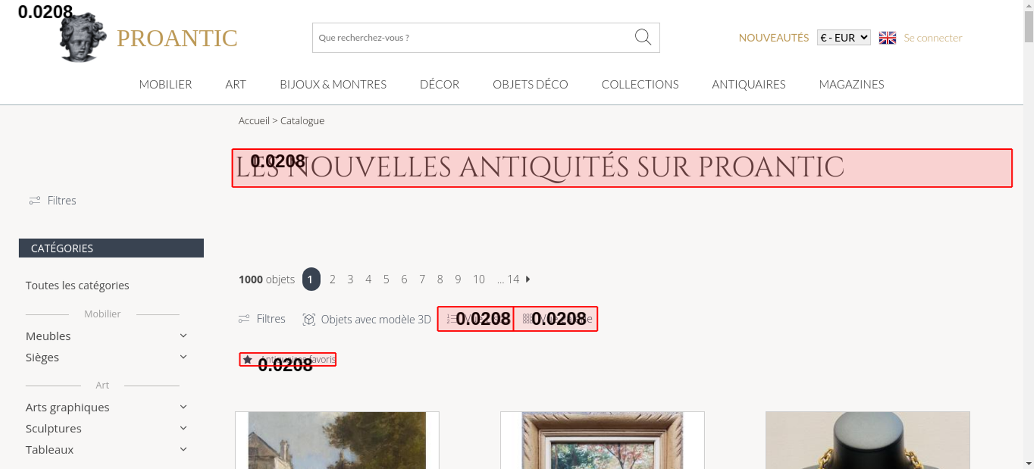1034x469 pixels.
Task: Open the first painting thumbnail
Action: 337,440
